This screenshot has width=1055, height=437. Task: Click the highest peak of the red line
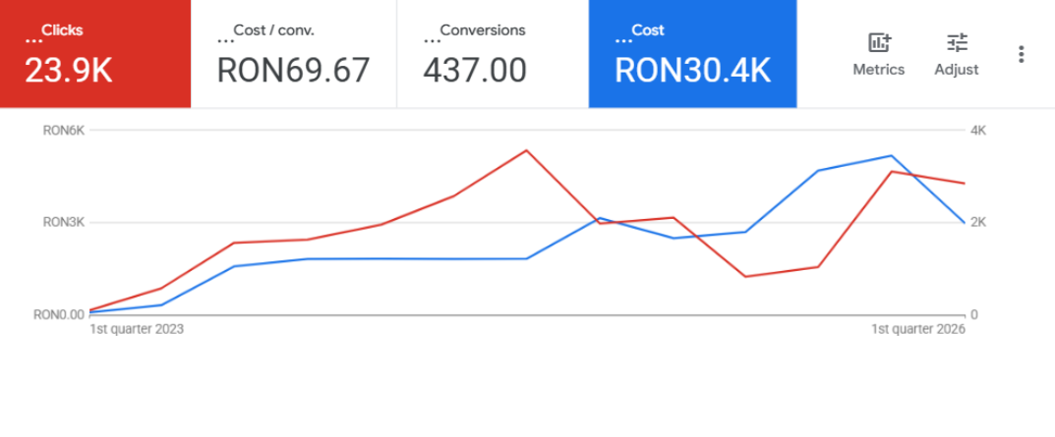pyautogui.click(x=527, y=150)
